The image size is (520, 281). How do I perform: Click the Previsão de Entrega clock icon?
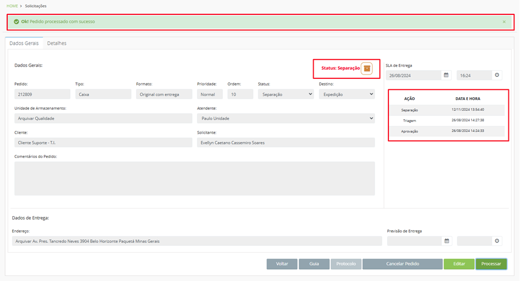497,241
